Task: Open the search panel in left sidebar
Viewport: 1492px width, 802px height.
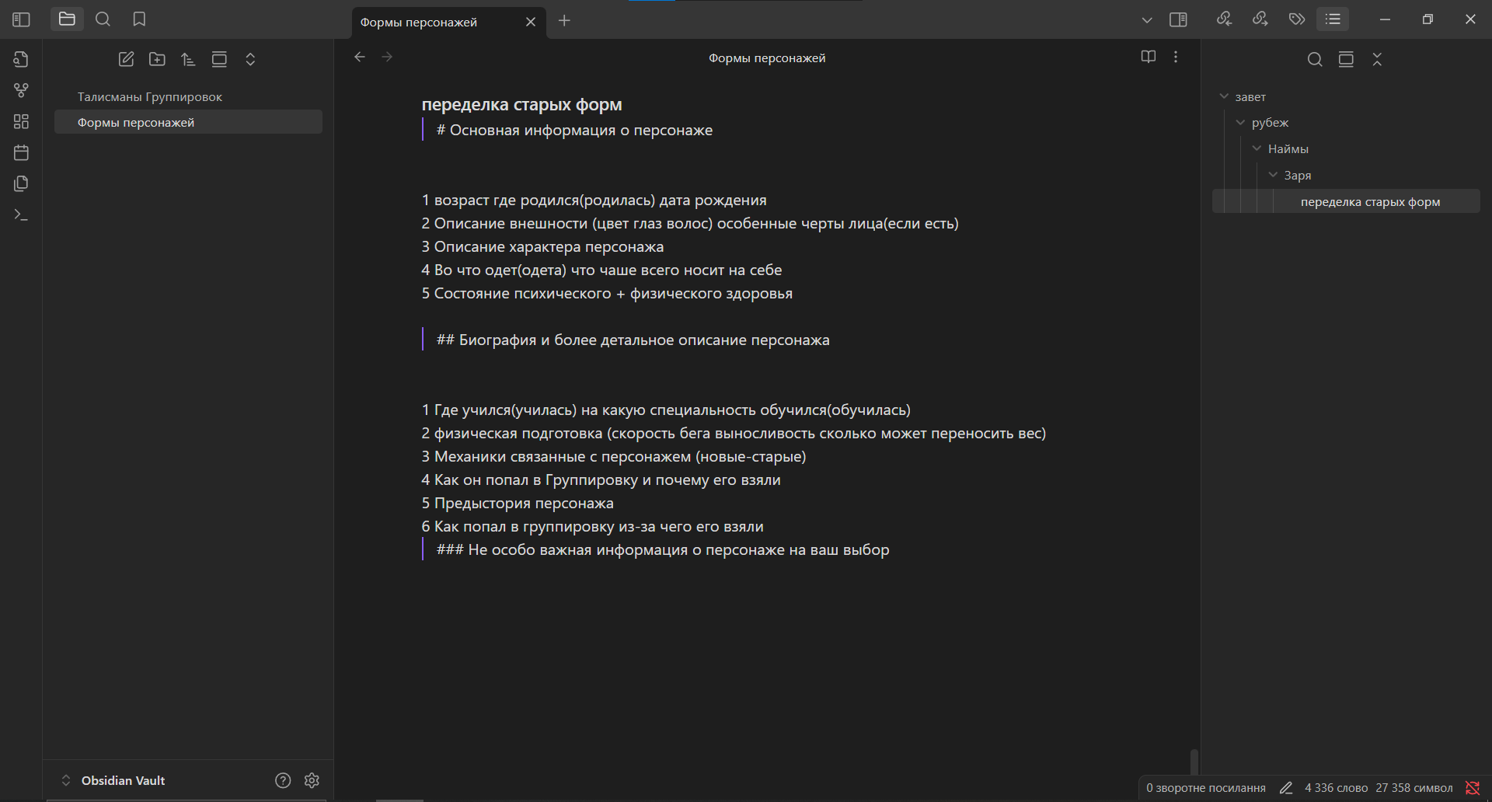Action: click(103, 19)
